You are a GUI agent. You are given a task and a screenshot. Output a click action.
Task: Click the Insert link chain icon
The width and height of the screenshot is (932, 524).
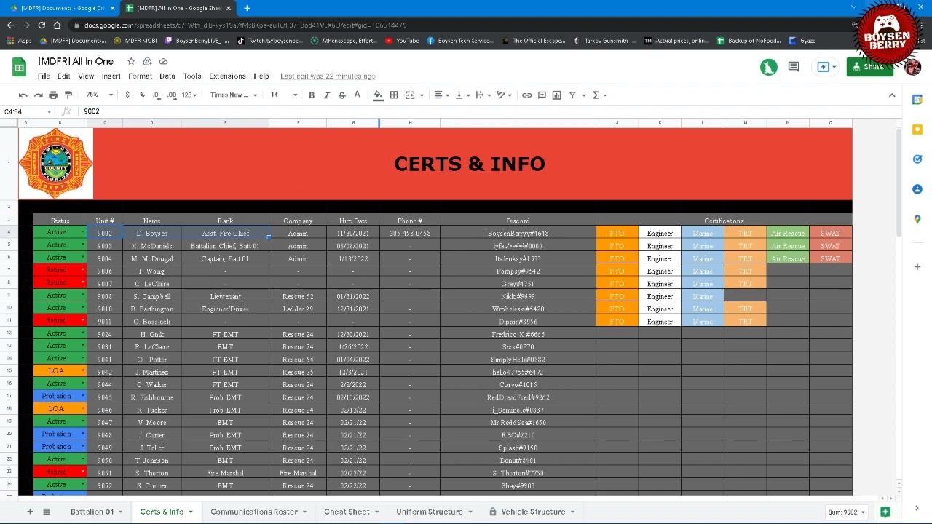[526, 95]
